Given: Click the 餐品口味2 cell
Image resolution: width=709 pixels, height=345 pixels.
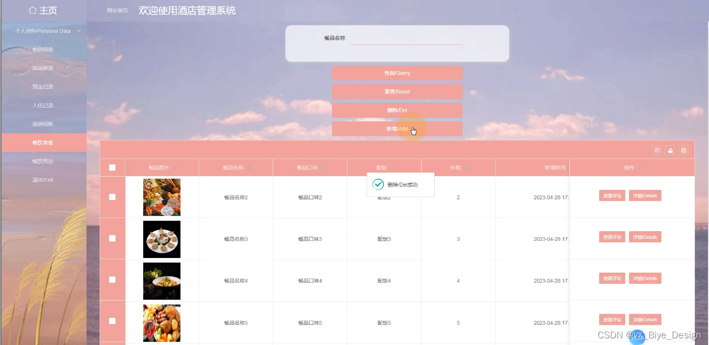Looking at the screenshot, I should point(310,197).
